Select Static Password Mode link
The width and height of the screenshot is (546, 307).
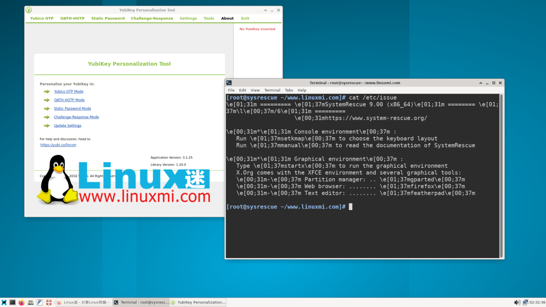(x=72, y=108)
